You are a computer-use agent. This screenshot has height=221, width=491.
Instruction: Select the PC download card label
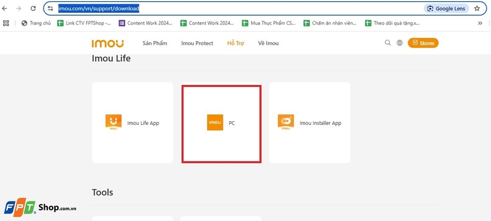232,123
